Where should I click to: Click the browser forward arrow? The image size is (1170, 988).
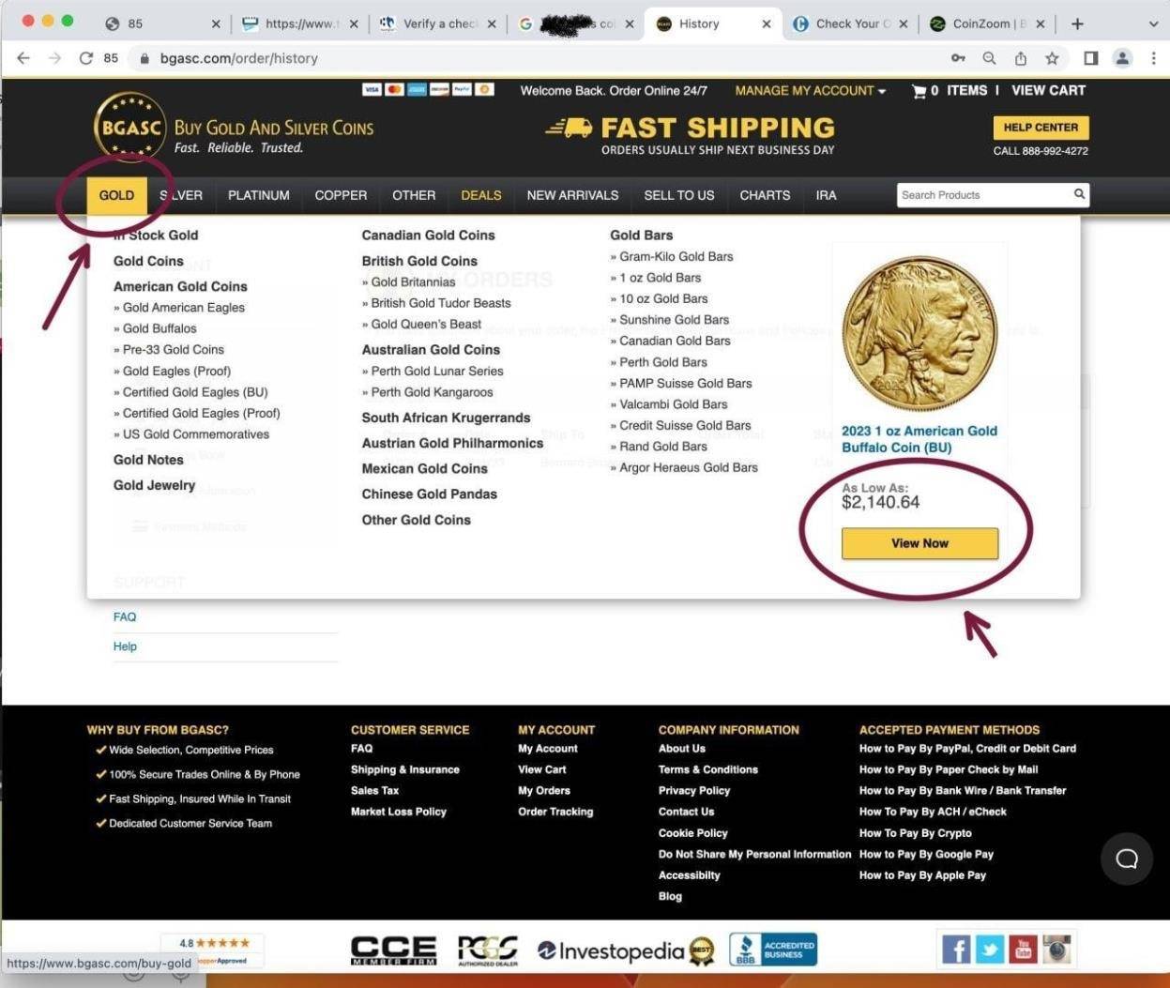pos(55,58)
